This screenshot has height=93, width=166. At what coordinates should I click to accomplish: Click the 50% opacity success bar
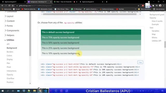pyautogui.click(x=91, y=43)
